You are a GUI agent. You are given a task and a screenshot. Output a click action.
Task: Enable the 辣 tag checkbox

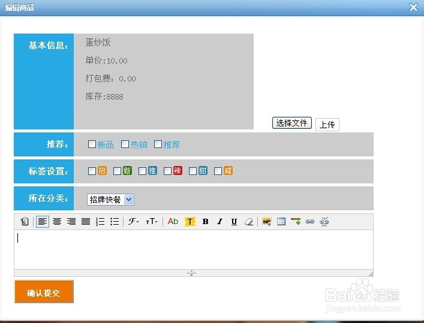(x=168, y=171)
